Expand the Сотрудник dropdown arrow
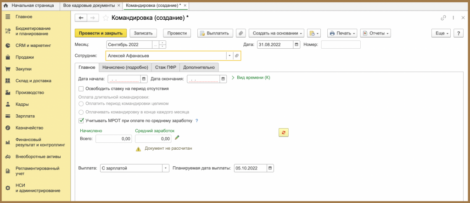This screenshot has height=203, width=470. 229,56
